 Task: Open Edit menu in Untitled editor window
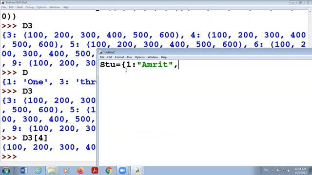[x=109, y=57]
